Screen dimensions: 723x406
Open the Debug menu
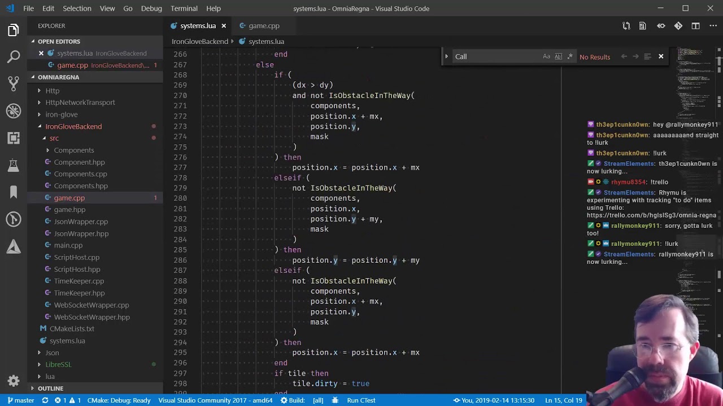pyautogui.click(x=151, y=8)
